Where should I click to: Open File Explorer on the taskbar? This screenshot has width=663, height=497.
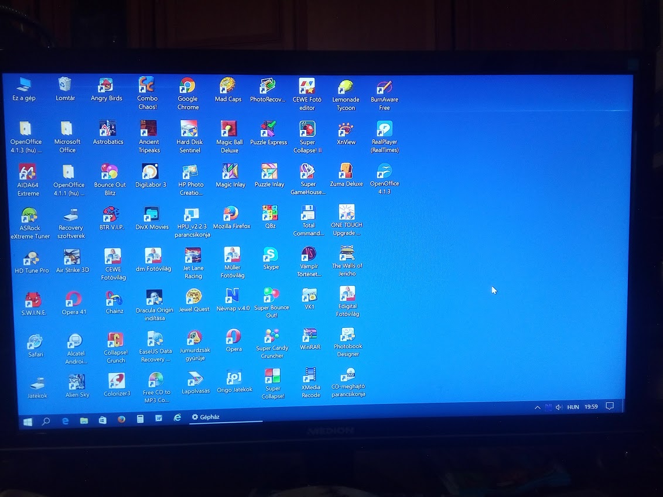point(84,420)
